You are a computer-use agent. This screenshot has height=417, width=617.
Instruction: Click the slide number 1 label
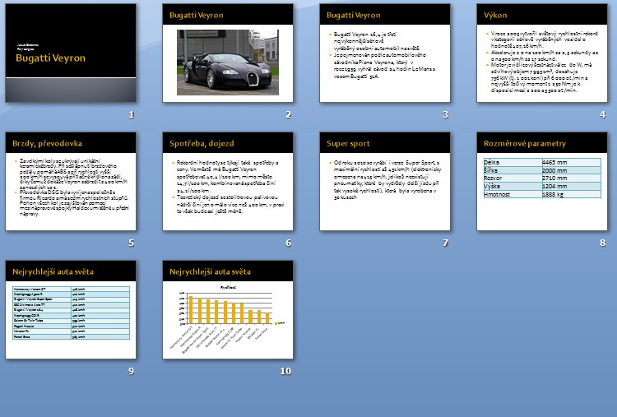(x=132, y=114)
